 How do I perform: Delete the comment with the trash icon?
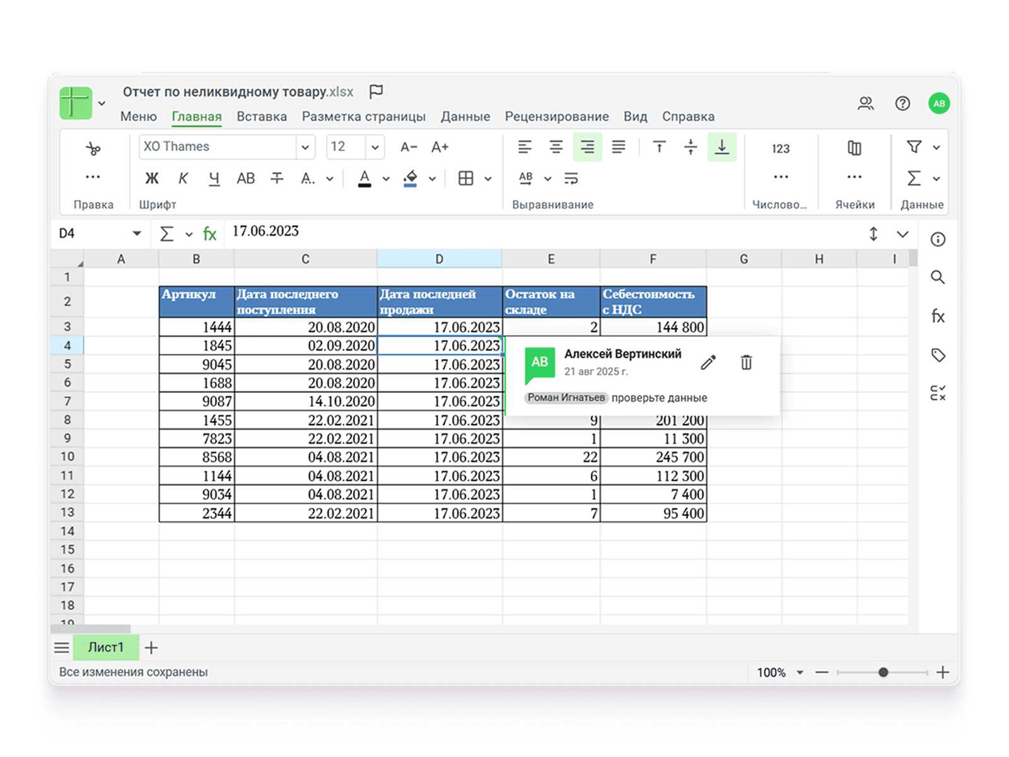coord(746,362)
